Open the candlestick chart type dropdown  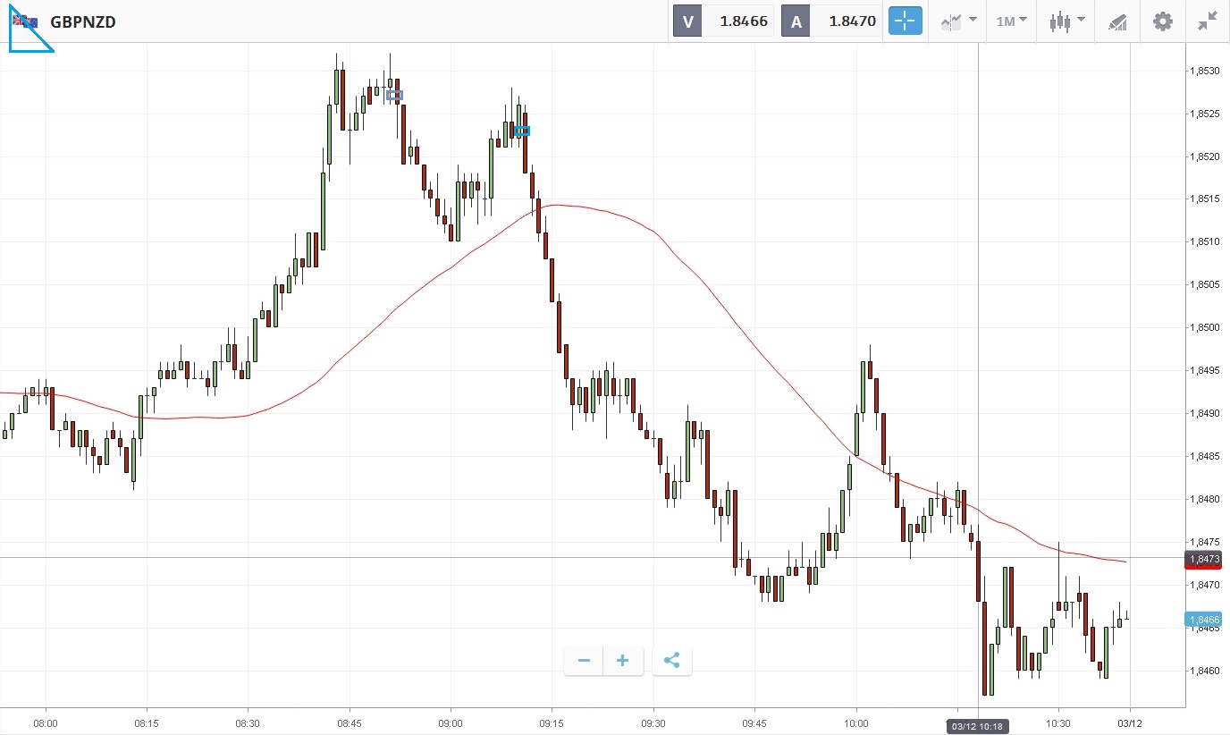(1067, 21)
